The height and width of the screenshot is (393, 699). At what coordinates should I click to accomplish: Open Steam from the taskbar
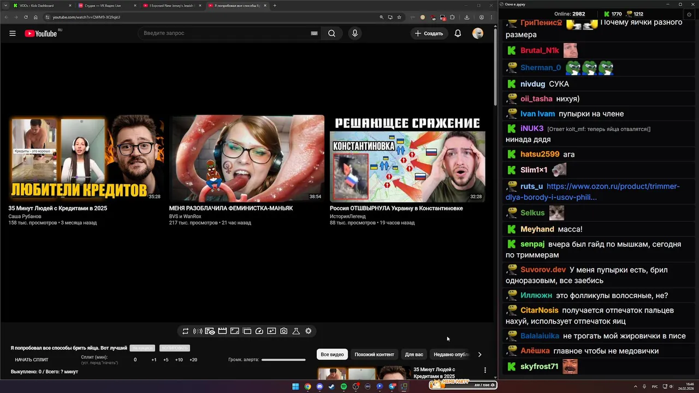[331, 386]
